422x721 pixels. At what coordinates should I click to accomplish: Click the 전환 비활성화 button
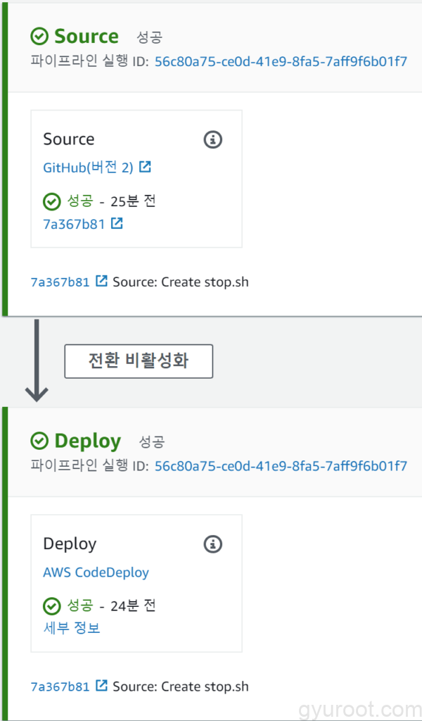[139, 361]
